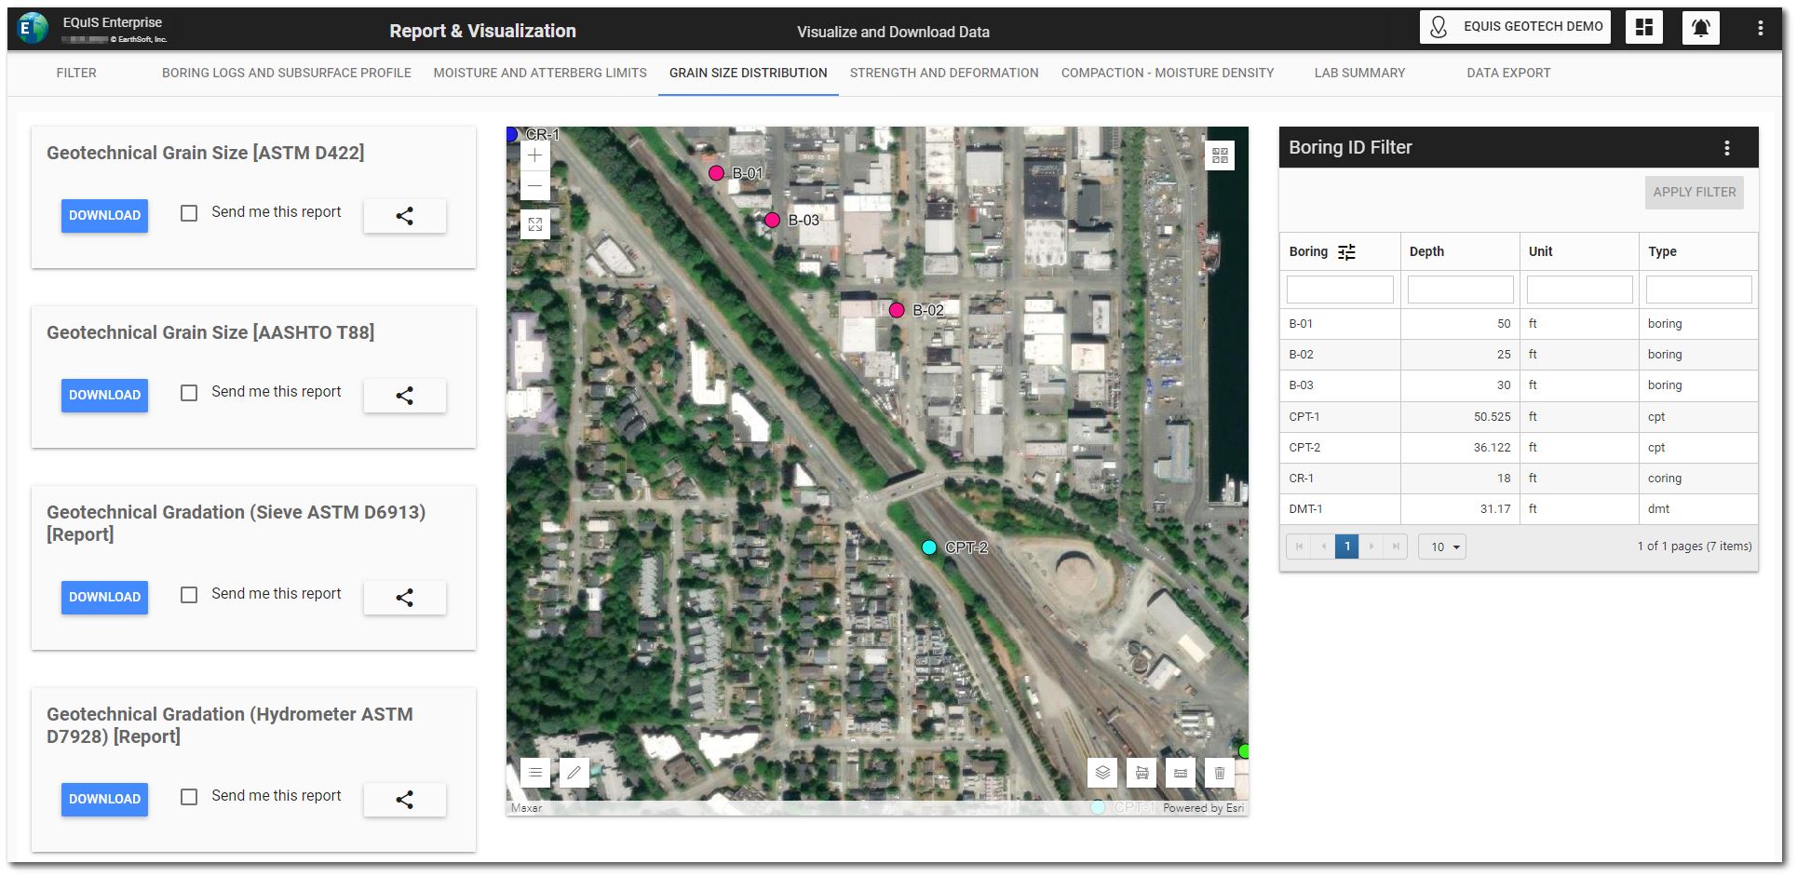Click the pencil edit tool on map
The height and width of the screenshot is (877, 1797).
click(574, 773)
